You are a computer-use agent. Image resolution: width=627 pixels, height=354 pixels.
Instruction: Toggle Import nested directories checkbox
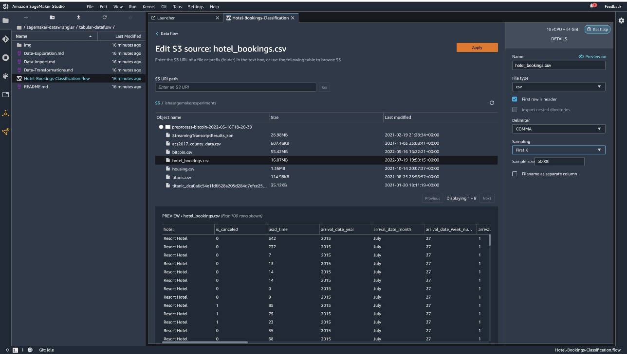click(x=515, y=110)
